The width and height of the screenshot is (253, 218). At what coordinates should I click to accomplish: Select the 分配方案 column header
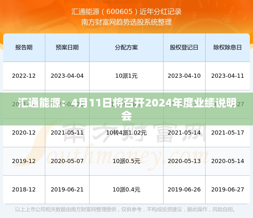tap(126, 47)
